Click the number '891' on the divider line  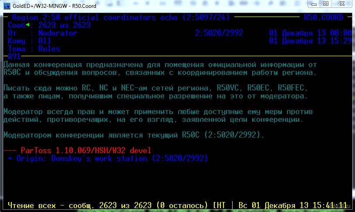point(14,56)
